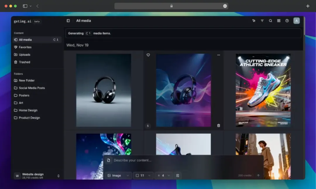The width and height of the screenshot is (316, 189).
Task: Toggle the S badge on headphones thumbnail
Action: 148,125
